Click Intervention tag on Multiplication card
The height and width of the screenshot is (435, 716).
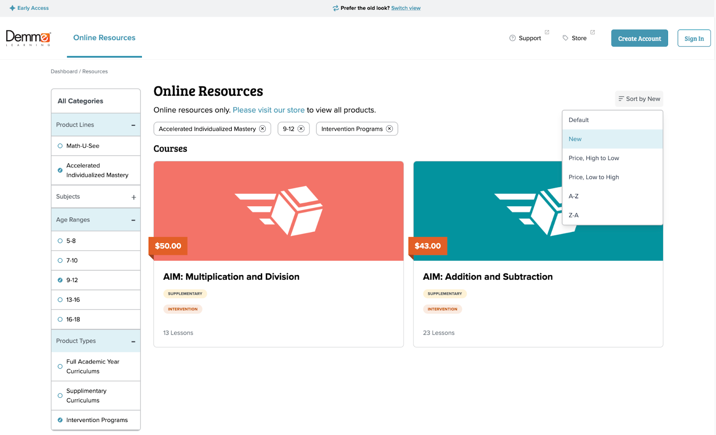pos(183,309)
